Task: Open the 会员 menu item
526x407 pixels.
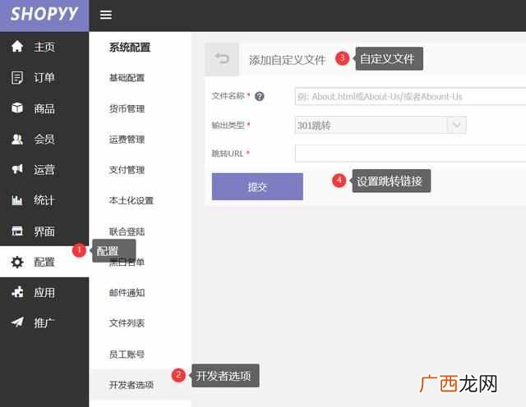Action: click(x=44, y=139)
